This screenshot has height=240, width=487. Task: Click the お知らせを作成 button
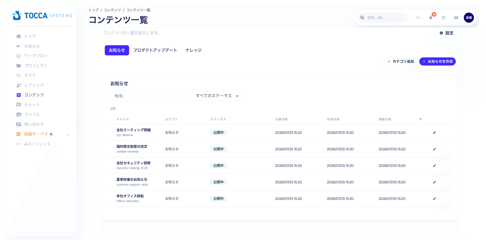pyautogui.click(x=438, y=61)
